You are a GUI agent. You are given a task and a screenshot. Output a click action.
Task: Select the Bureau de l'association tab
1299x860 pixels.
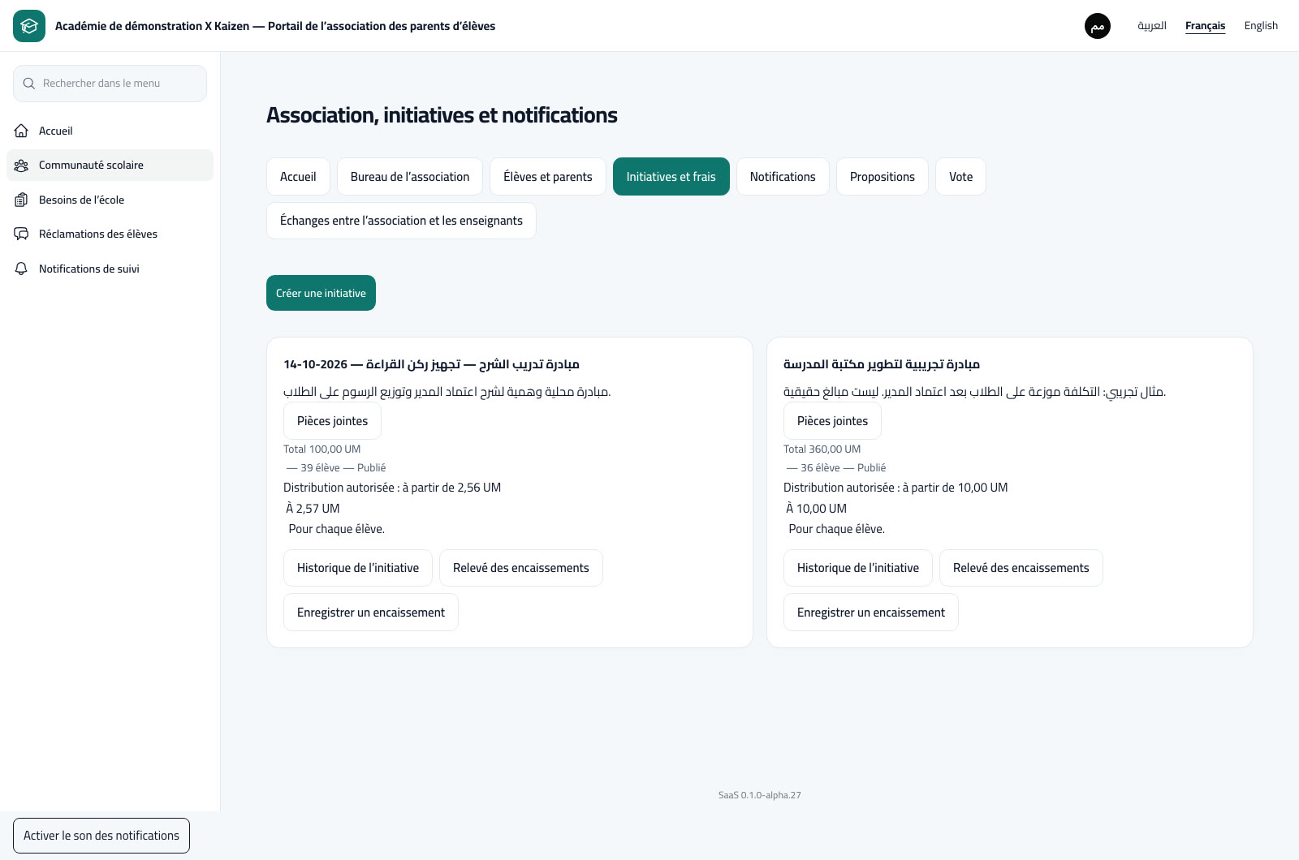click(410, 177)
